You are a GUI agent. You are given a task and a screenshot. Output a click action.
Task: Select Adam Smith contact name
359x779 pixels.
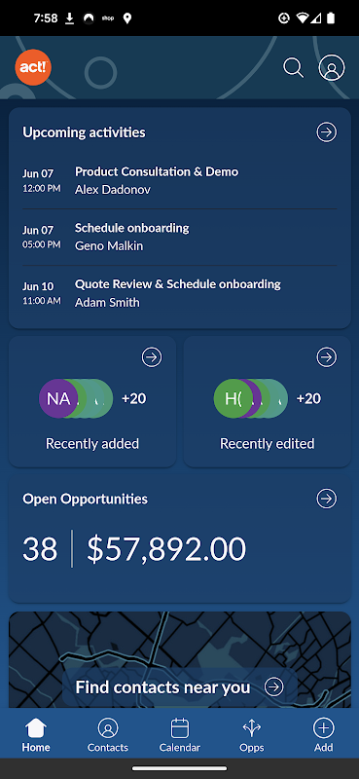click(x=107, y=303)
